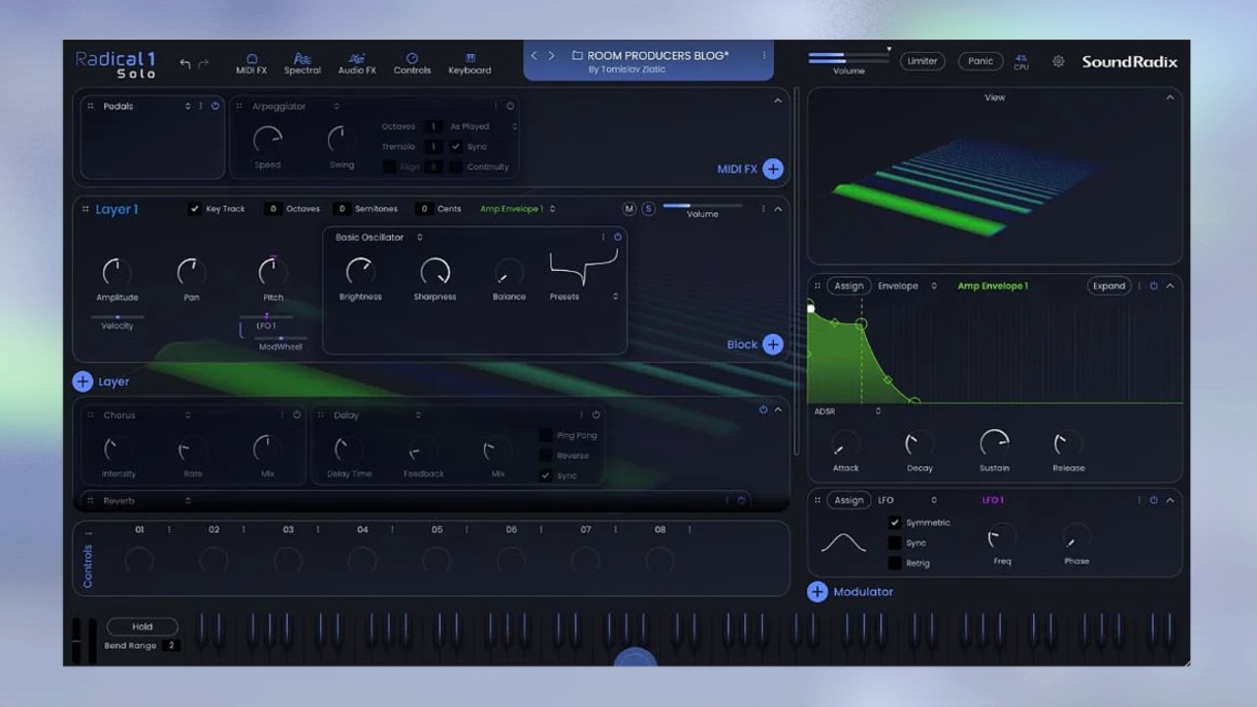
Task: Toggle the Key Track checkbox
Action: pos(194,209)
